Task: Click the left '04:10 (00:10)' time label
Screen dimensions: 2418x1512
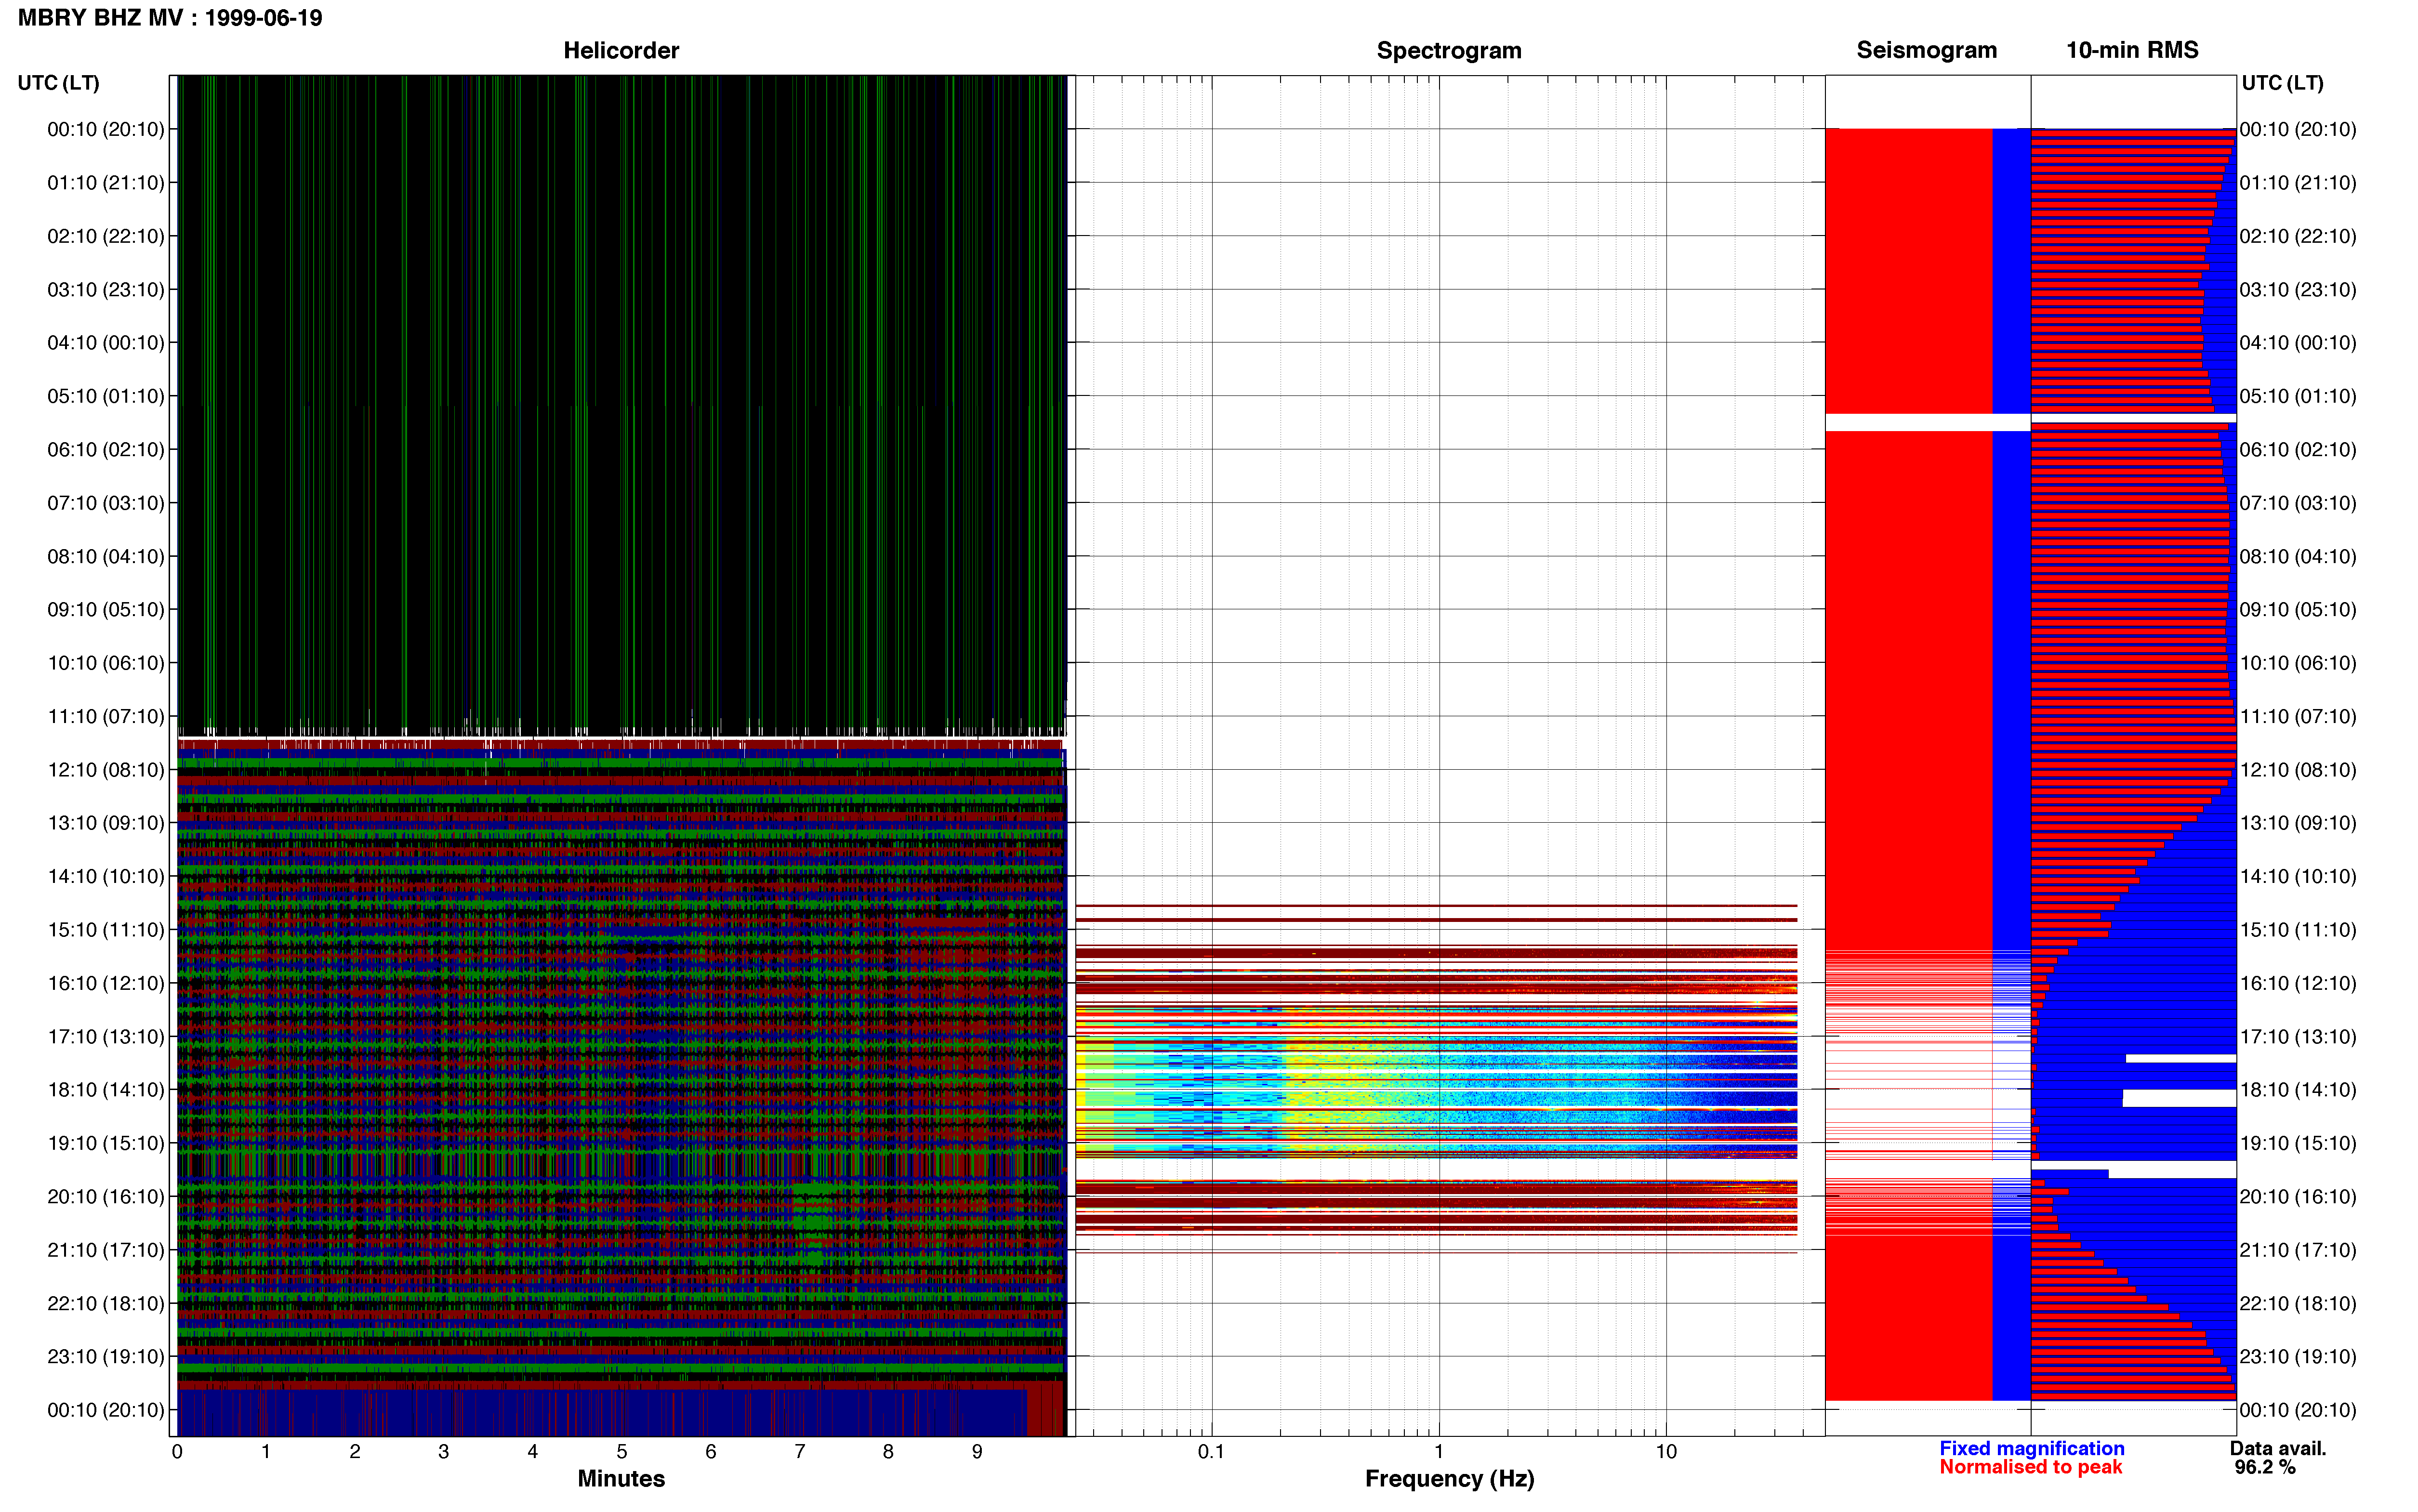Action: [106, 343]
